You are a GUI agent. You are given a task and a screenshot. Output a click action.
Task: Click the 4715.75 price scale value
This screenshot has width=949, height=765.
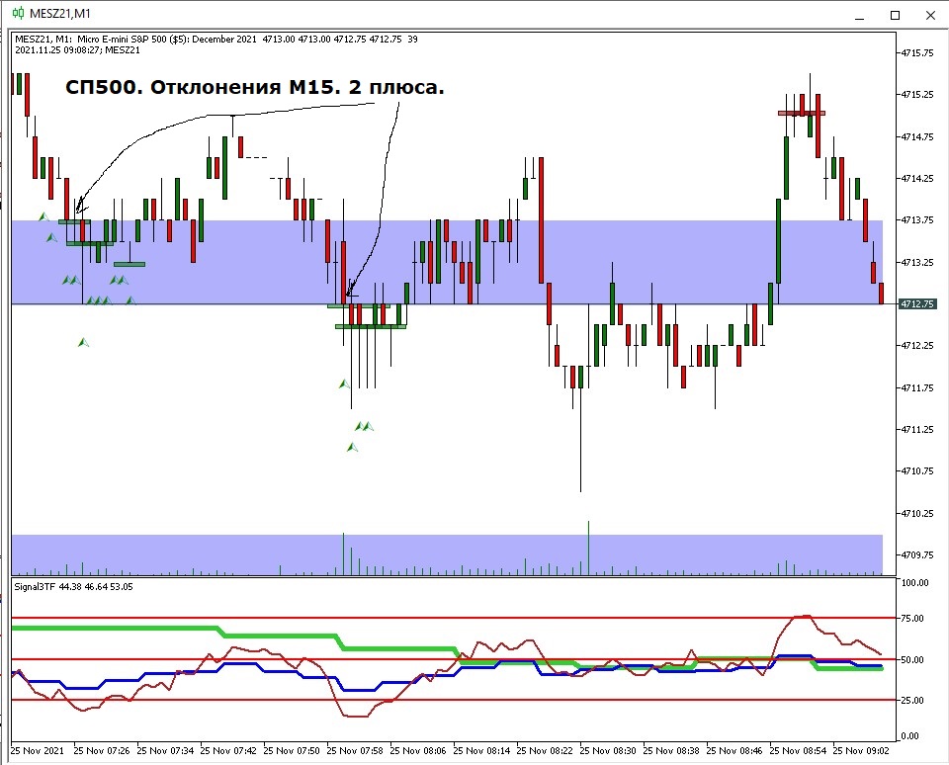[x=917, y=53]
